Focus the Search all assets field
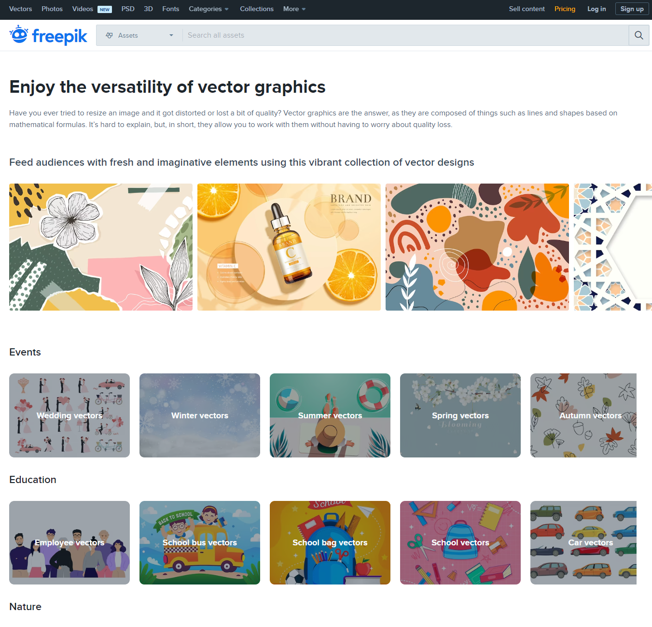Image resolution: width=652 pixels, height=627 pixels. click(405, 35)
